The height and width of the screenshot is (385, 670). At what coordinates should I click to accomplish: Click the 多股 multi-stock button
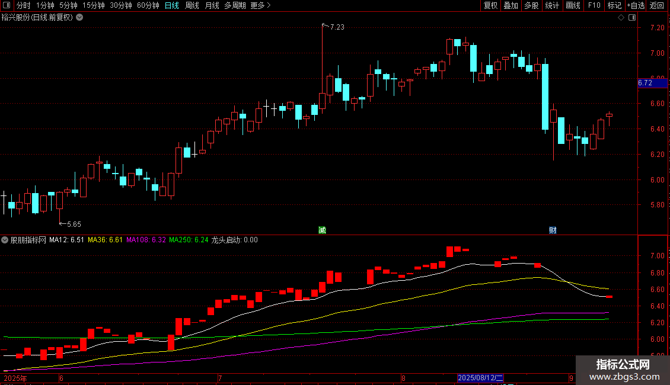[531, 5]
